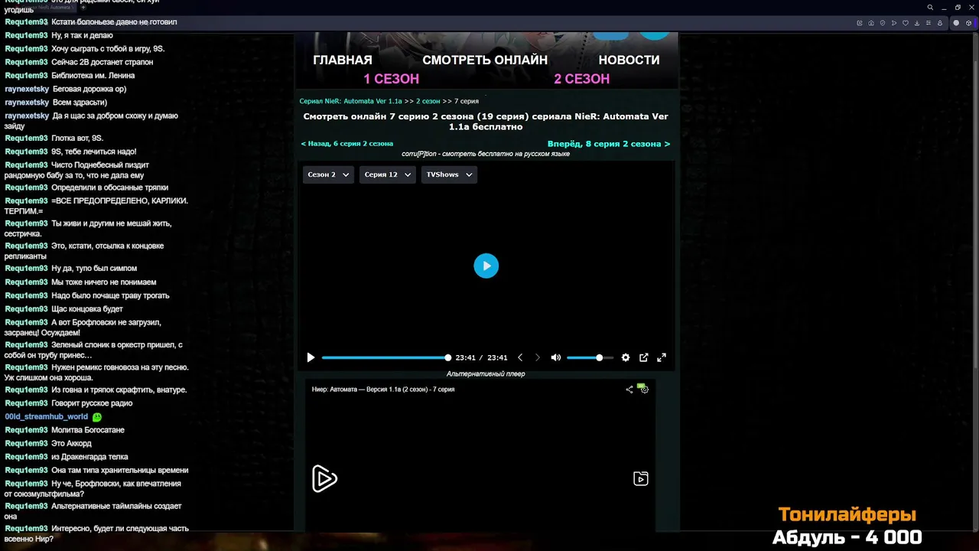Click the 23:41 / 23:41 time display

481,357
